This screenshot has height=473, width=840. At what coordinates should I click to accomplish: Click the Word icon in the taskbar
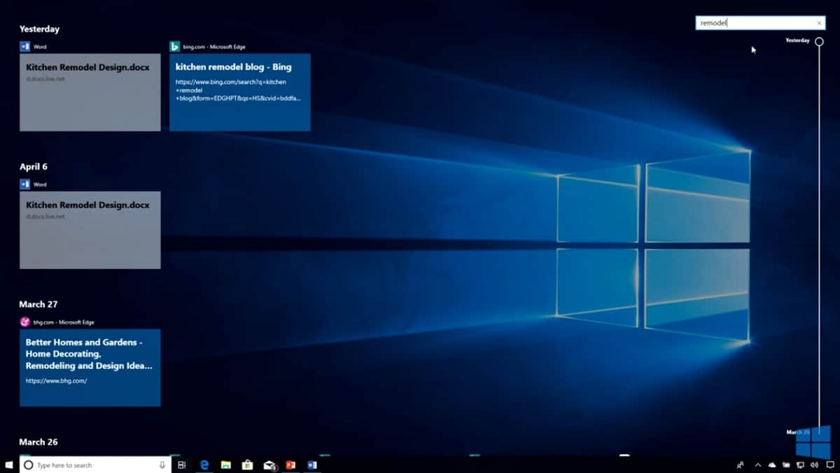[312, 465]
